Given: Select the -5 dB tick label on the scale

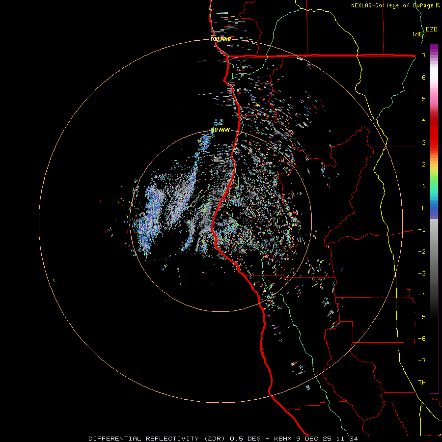Looking at the screenshot, I should 422,317.
